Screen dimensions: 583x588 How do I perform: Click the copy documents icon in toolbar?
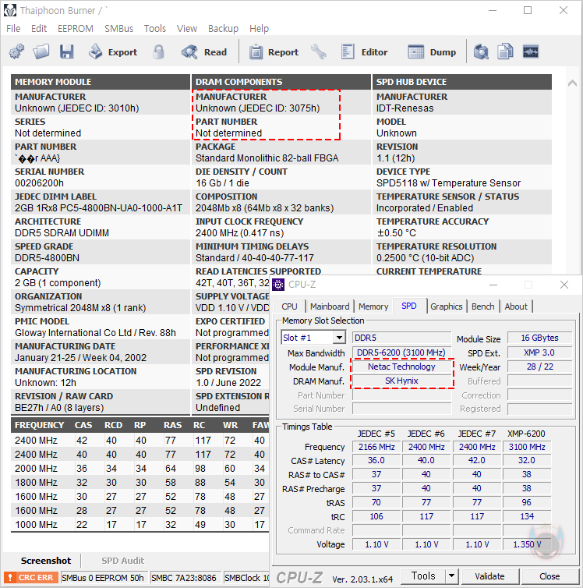tap(505, 51)
